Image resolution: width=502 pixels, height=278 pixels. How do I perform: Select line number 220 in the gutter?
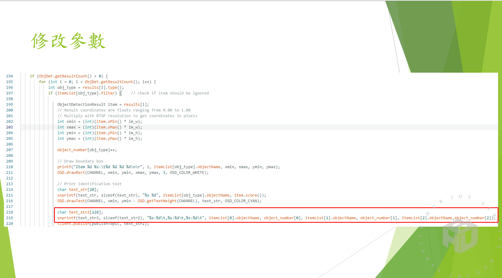click(9, 224)
